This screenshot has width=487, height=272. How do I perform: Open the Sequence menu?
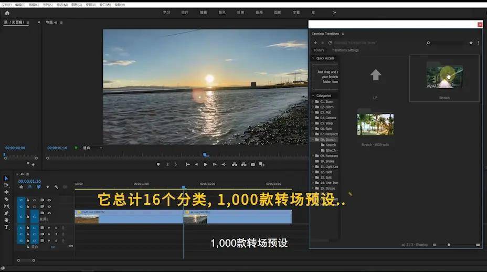48,5
